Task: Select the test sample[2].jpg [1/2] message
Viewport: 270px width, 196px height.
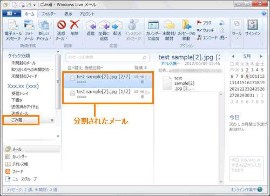Action: pyautogui.click(x=108, y=94)
